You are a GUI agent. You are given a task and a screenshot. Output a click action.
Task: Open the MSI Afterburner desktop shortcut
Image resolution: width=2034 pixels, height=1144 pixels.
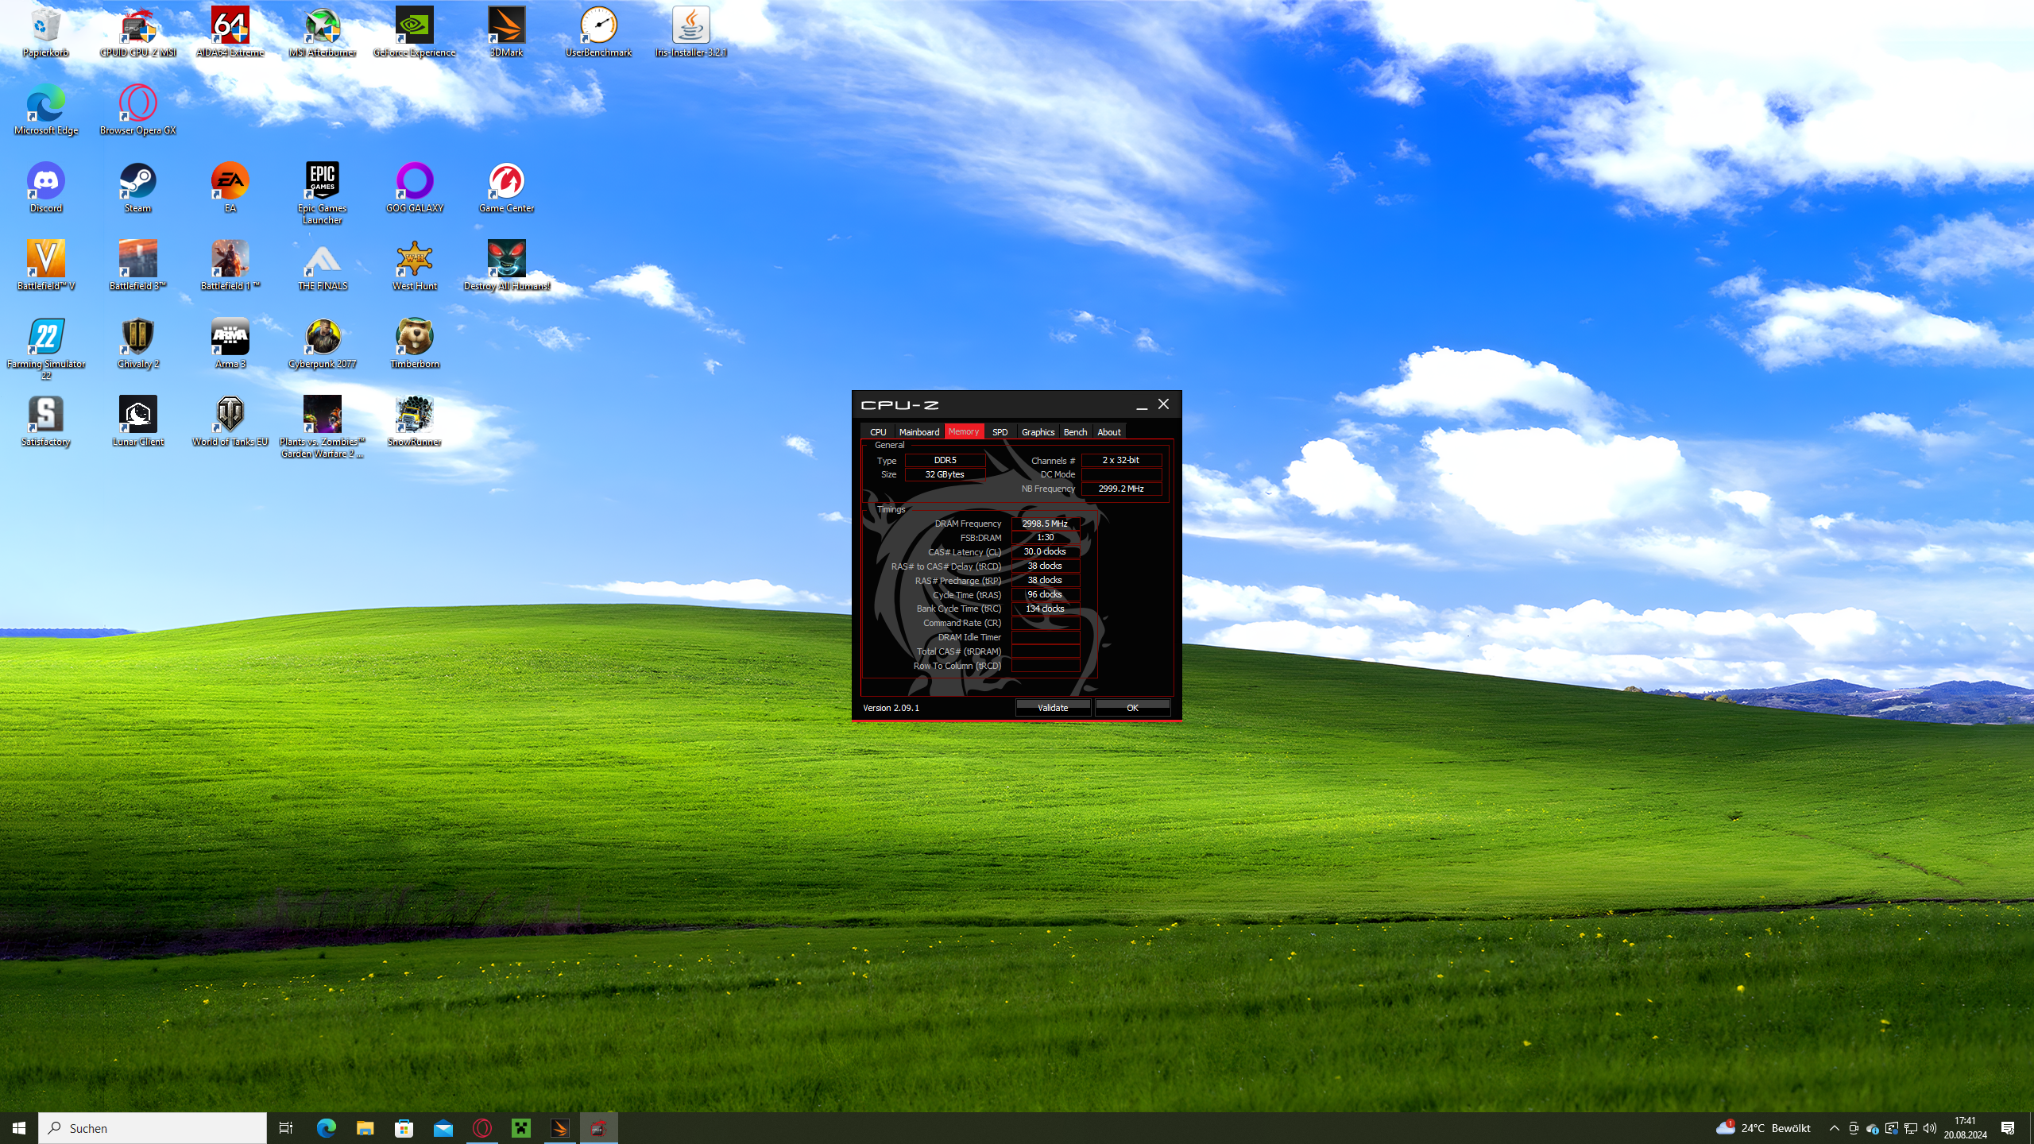323,27
